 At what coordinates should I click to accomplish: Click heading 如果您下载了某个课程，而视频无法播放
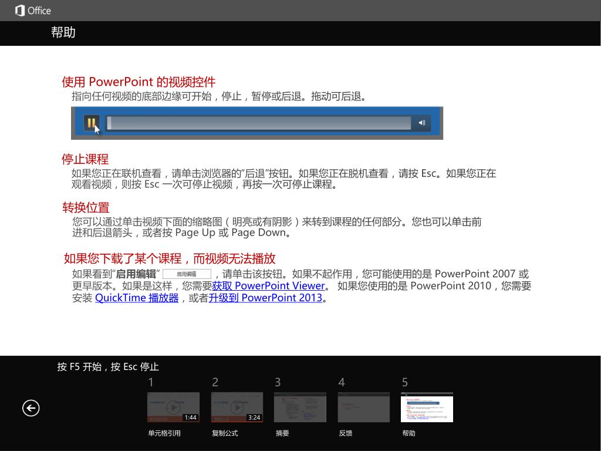(x=170, y=258)
